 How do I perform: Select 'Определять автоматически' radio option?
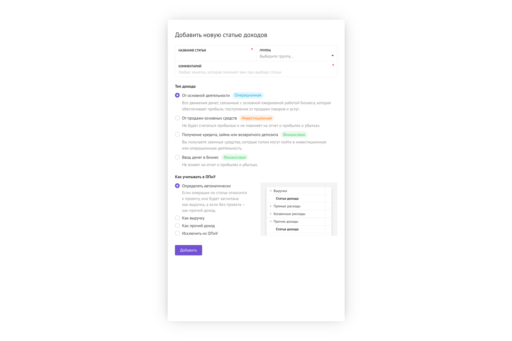[x=177, y=186]
